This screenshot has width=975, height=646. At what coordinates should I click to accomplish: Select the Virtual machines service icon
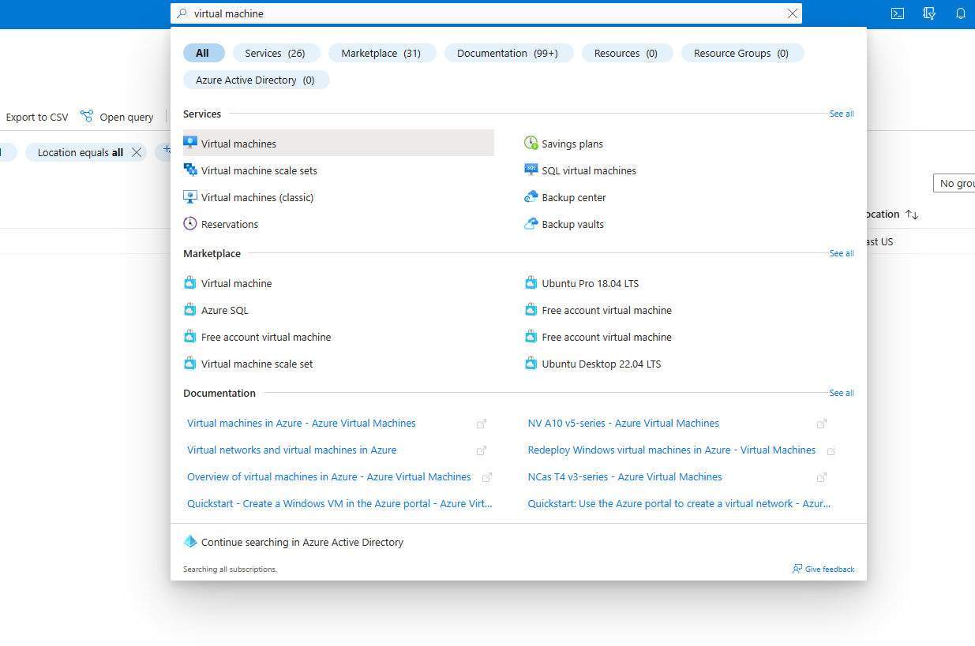190,143
